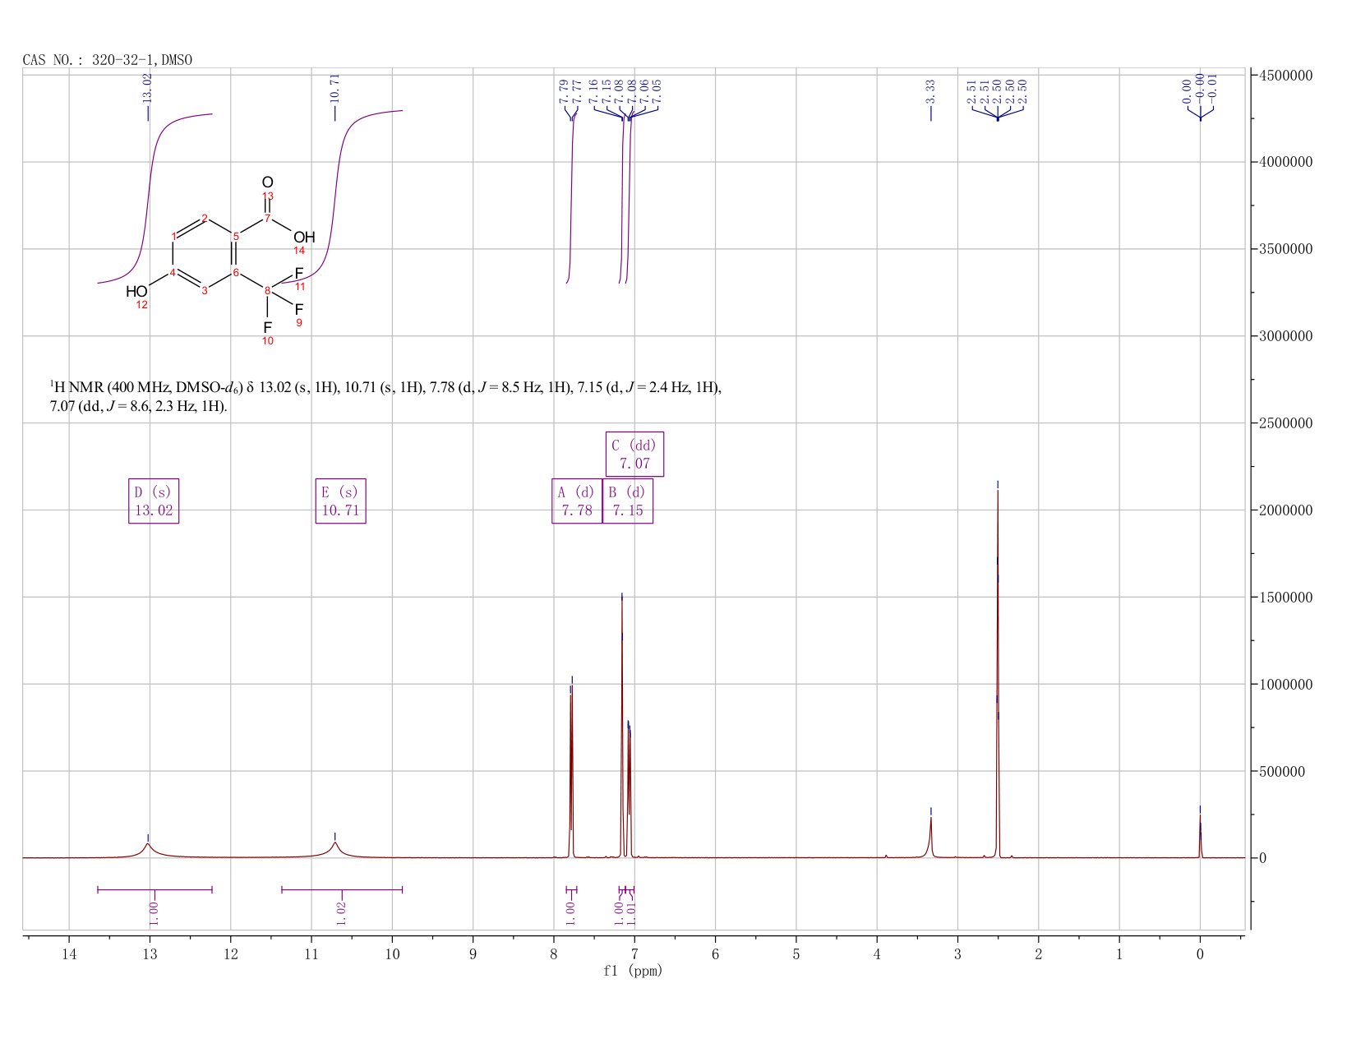Image resolution: width=1356 pixels, height=1048 pixels.
Task: Select the A (d) 7.78 multiplet box
Action: [x=577, y=501]
